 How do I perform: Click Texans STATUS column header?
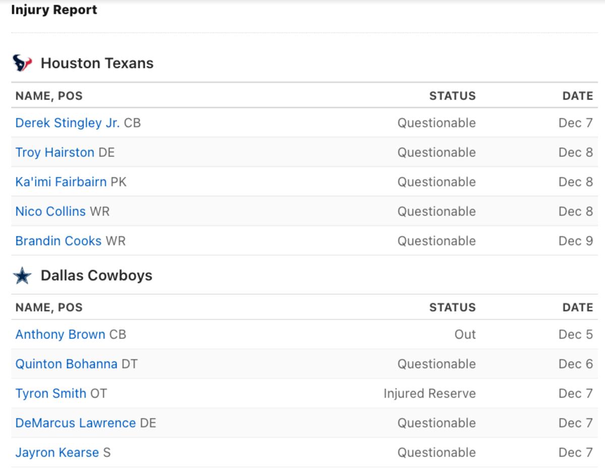pyautogui.click(x=452, y=96)
